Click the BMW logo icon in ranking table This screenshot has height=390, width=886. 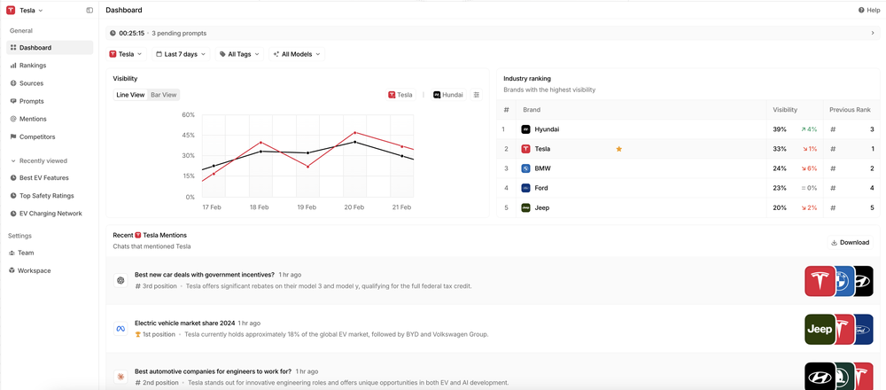[x=525, y=168]
